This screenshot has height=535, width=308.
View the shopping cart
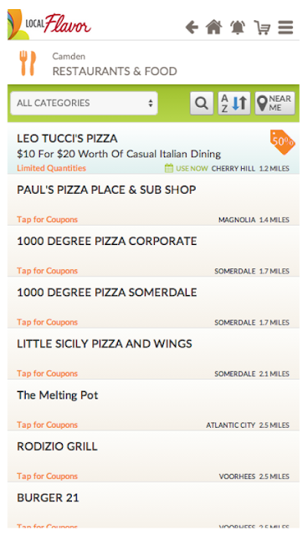(x=262, y=28)
